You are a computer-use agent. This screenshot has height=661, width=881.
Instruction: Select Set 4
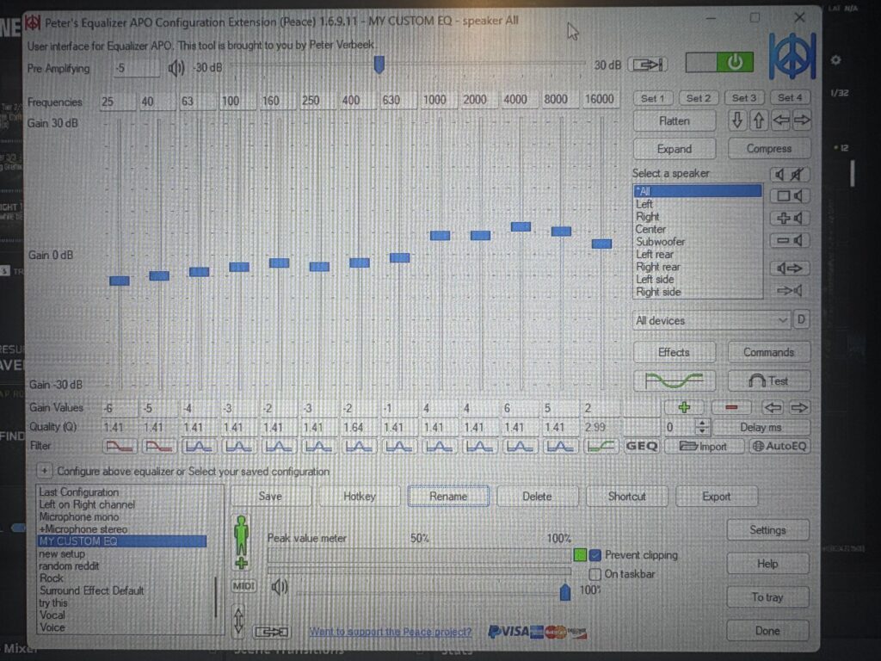(x=790, y=98)
